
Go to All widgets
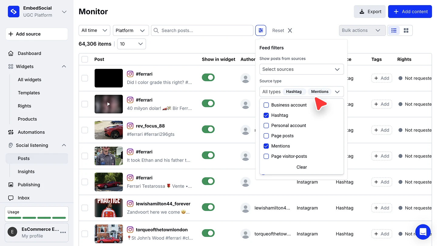click(29, 80)
